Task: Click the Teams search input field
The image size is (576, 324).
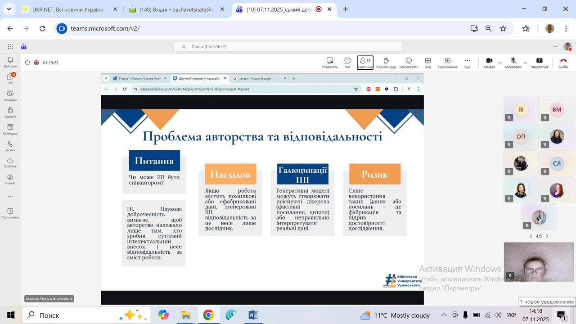Action: (288, 46)
